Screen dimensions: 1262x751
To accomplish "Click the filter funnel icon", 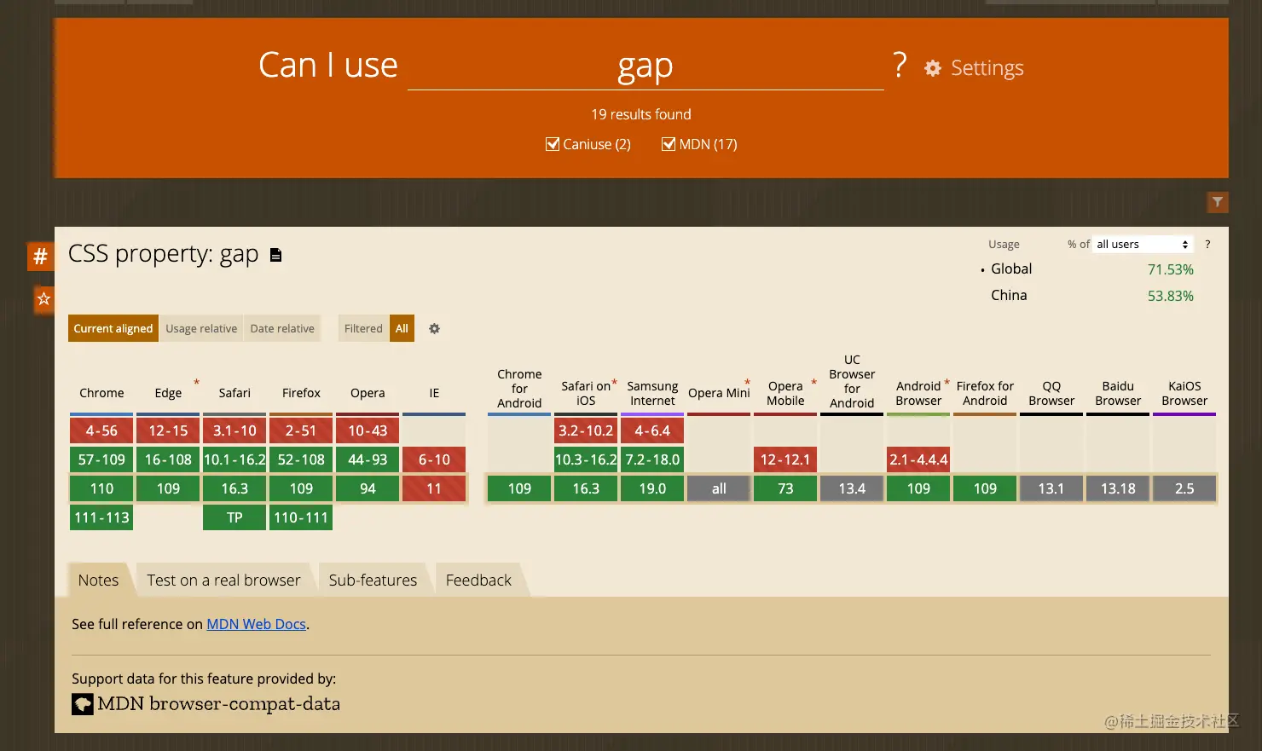I will pos(1218,202).
